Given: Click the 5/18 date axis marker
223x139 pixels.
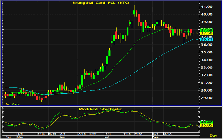Looking at the screenshot, I should 41,134.
